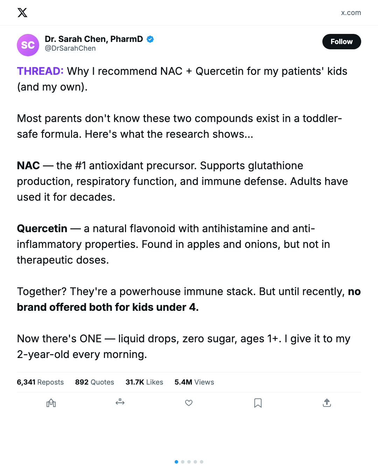
Task: Click the first action icon below stats
Action: click(51, 403)
